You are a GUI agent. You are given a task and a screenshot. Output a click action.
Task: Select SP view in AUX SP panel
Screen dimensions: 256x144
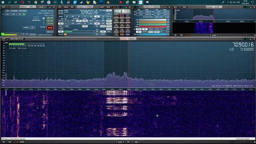coord(175,35)
